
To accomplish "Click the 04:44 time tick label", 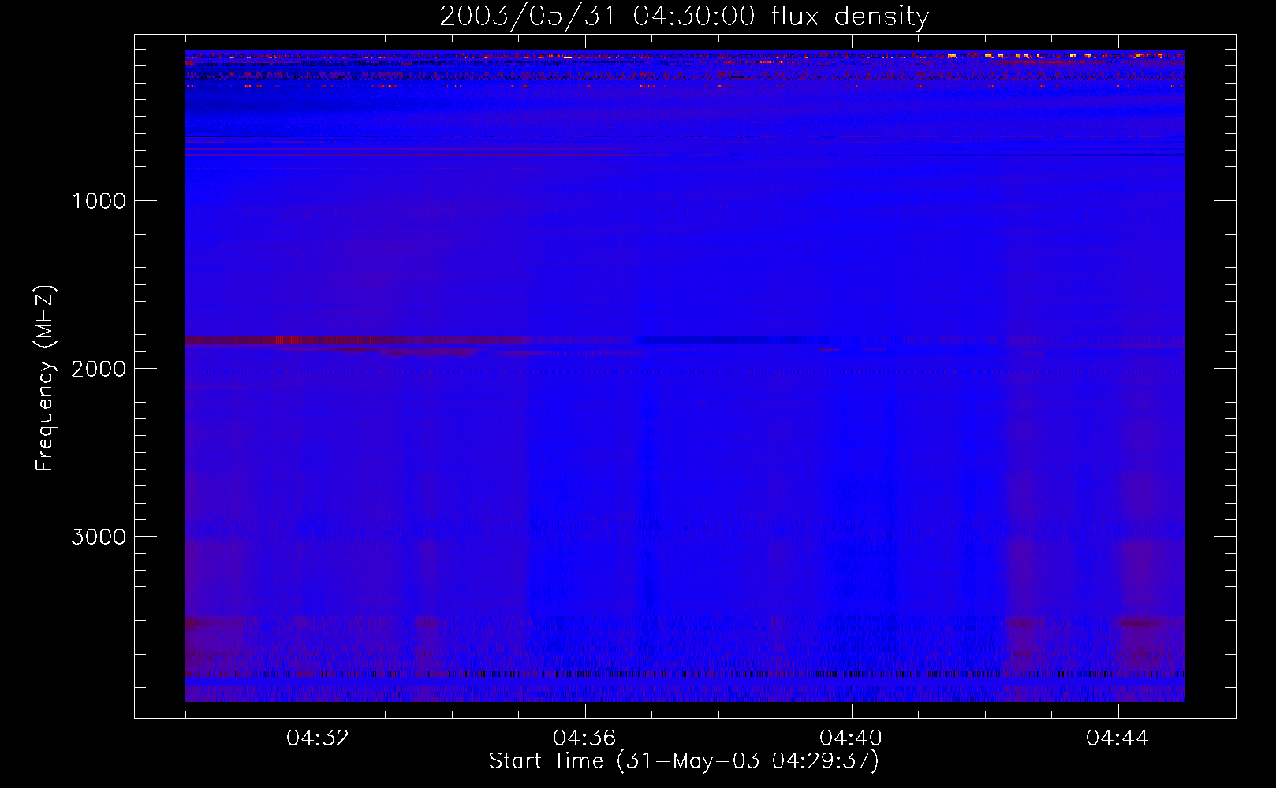I will pos(1118,738).
